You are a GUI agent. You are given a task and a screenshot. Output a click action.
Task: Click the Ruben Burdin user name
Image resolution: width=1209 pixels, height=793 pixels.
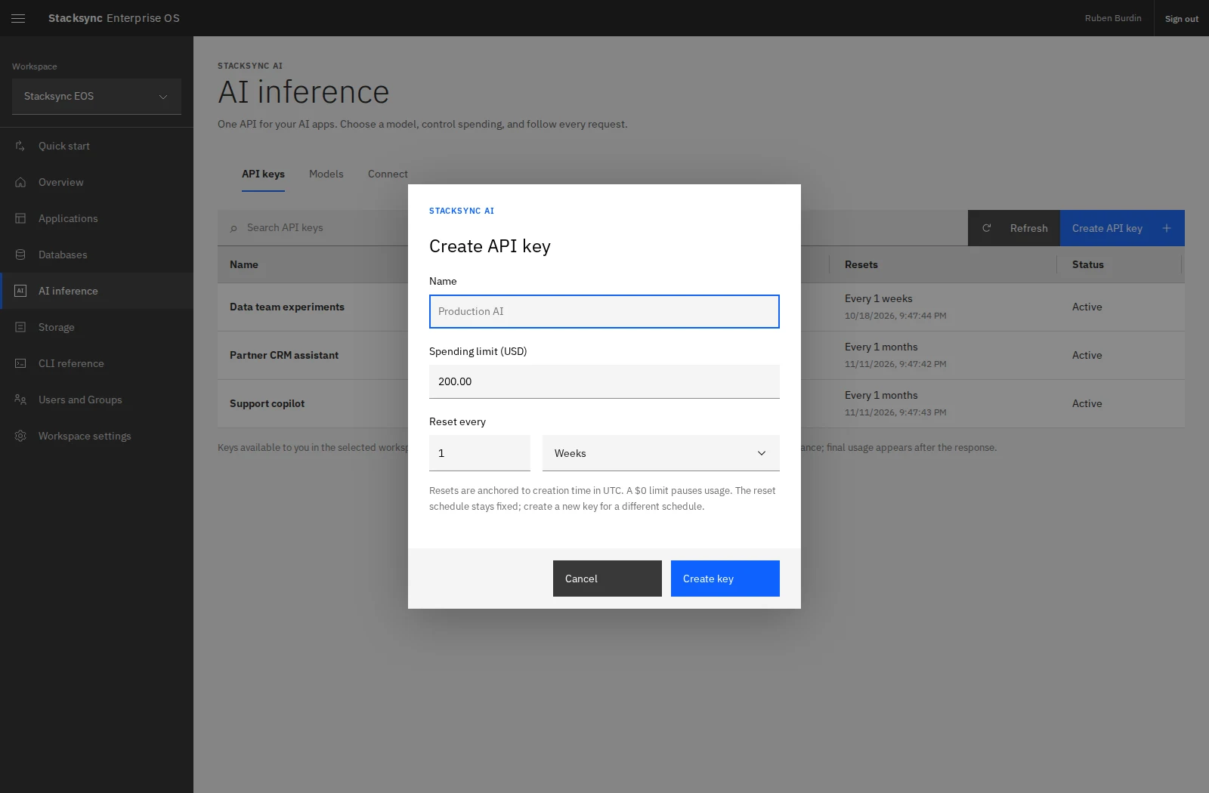(1113, 18)
